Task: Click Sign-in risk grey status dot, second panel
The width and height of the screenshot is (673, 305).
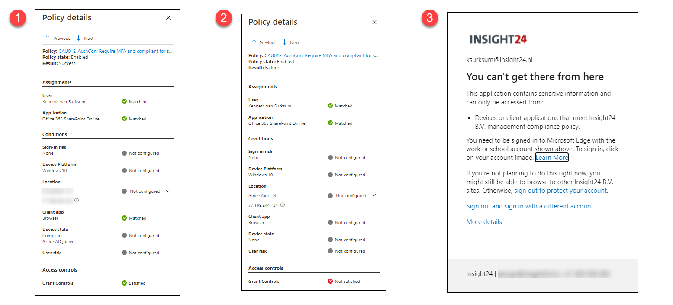Action: (x=330, y=157)
